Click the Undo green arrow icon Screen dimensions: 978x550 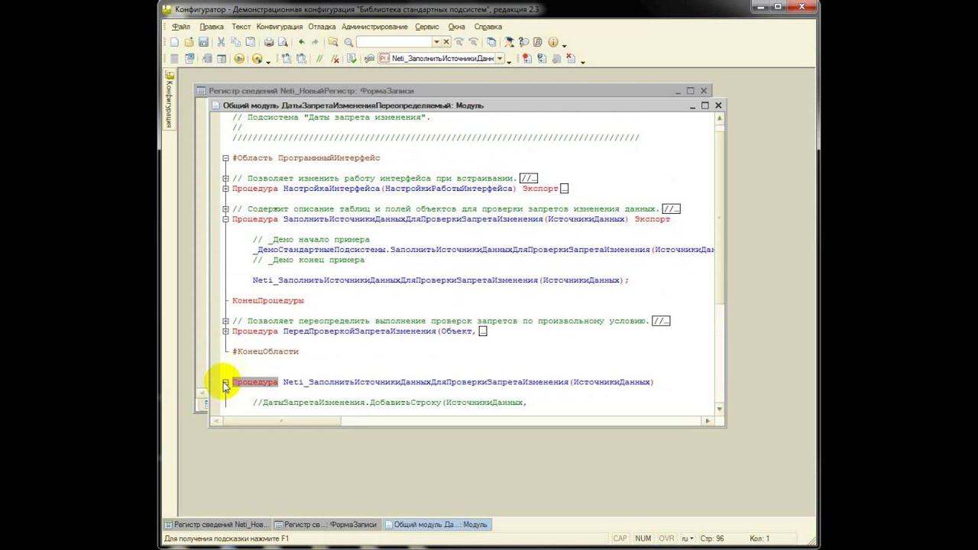point(302,42)
